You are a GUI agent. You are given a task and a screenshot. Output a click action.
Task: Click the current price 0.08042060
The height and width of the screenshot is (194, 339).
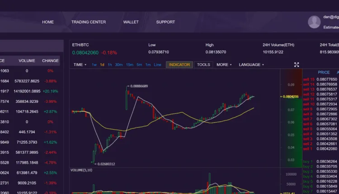point(85,52)
